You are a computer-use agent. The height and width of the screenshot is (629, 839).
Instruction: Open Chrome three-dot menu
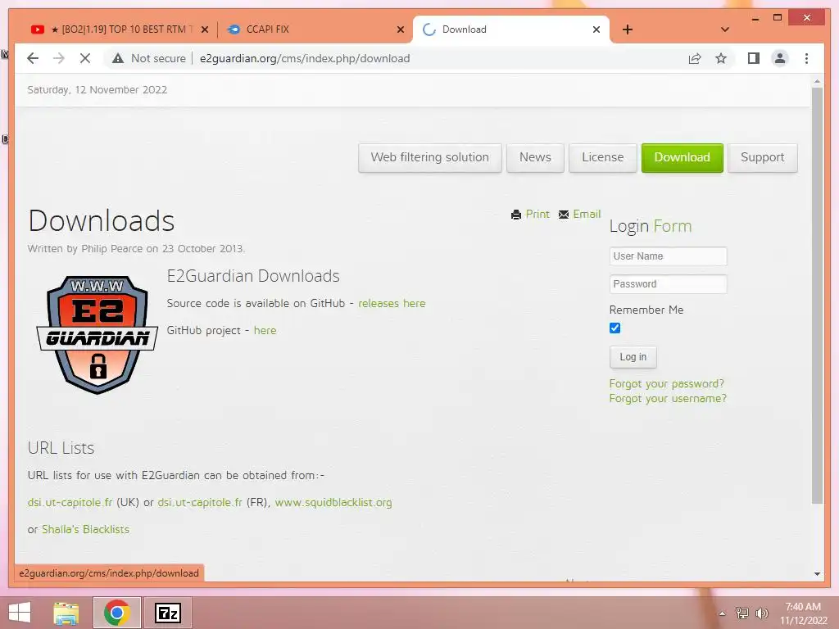coord(806,58)
